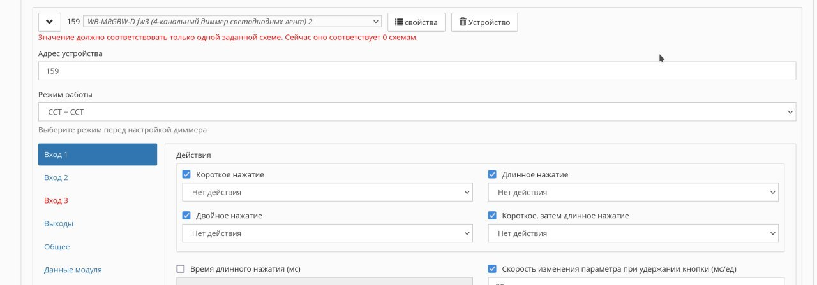Uncheck the Короткое нажатие checkbox
Screen dimensions: 817x285
coord(186,174)
